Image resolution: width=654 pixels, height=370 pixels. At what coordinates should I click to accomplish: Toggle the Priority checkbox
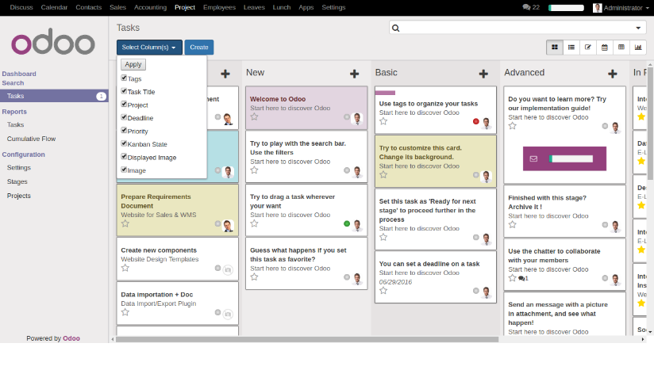pyautogui.click(x=124, y=130)
